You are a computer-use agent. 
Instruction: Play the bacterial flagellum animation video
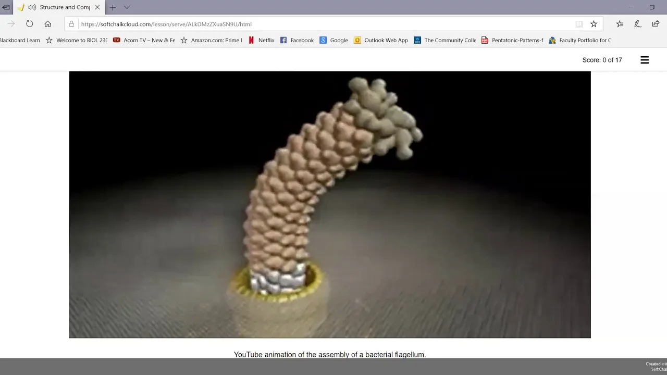point(330,205)
